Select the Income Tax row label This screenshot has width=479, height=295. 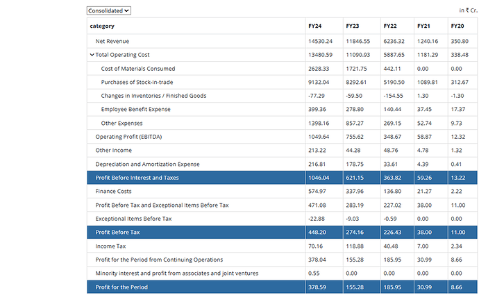[110, 246]
